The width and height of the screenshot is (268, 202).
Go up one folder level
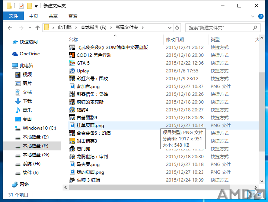(x=38, y=27)
